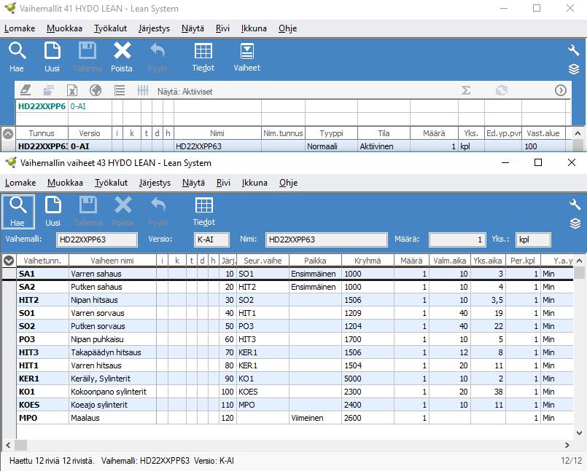Screen dimensions: 587x471
Task: Select row SA2 Putken sahaus
Action: pos(295,287)
